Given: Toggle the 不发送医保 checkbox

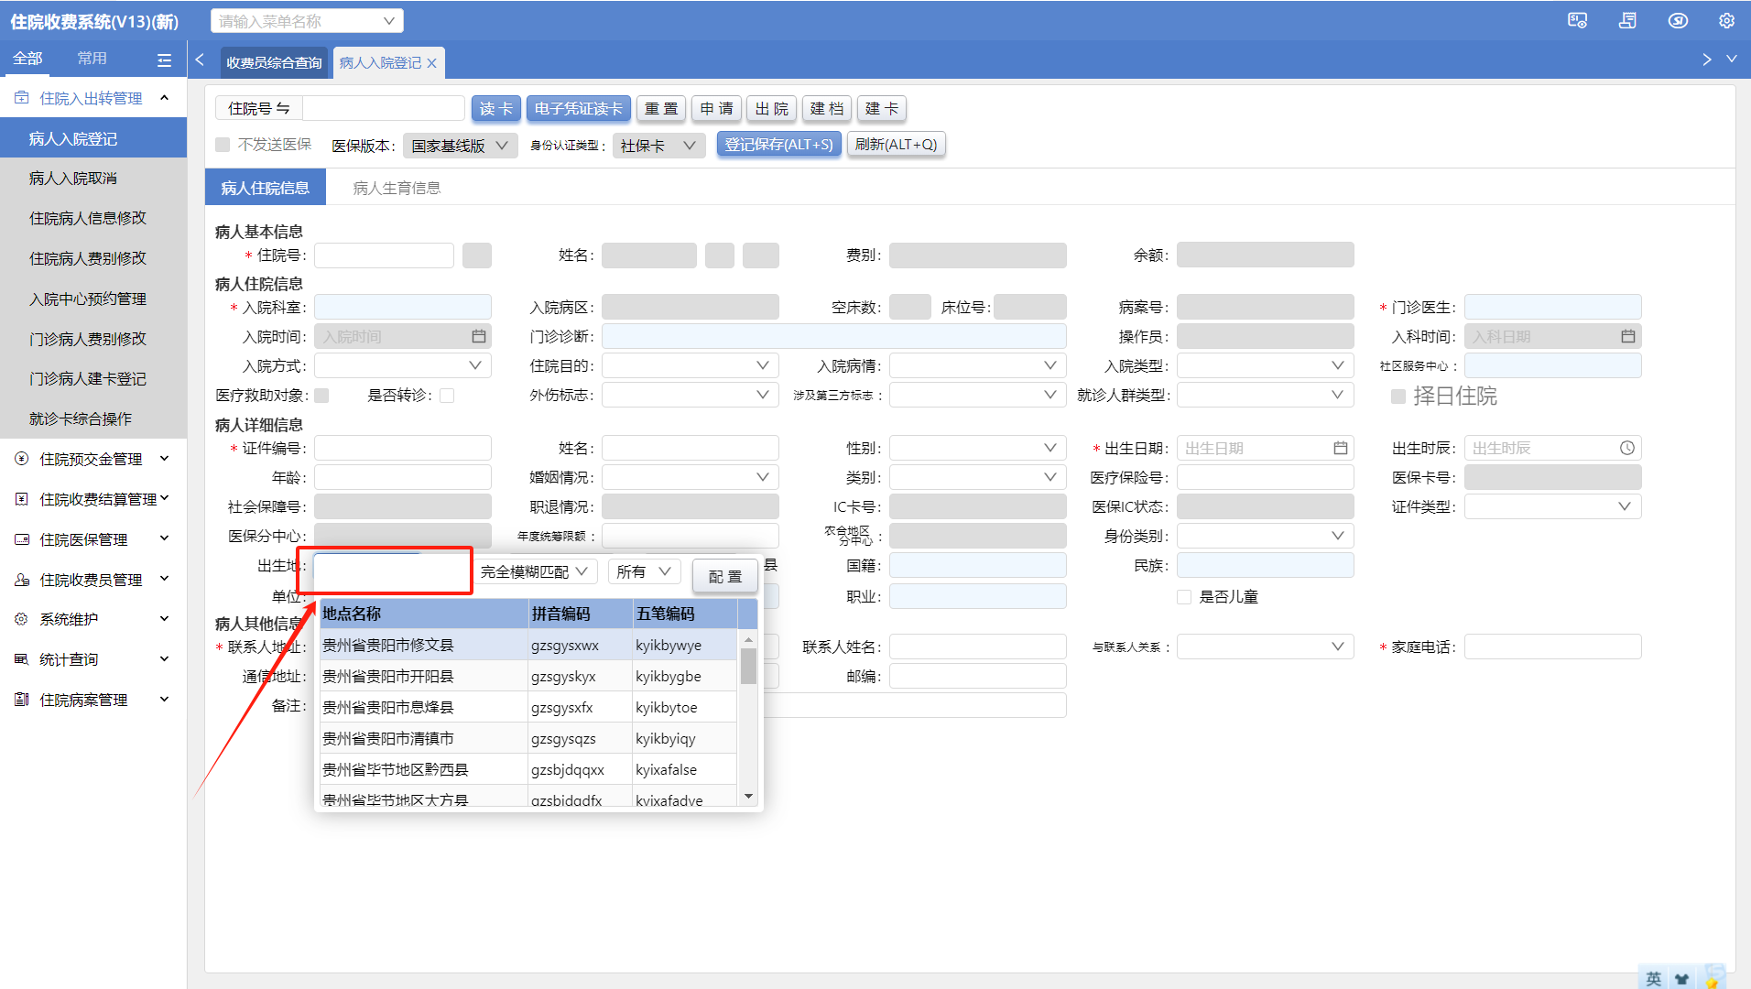Looking at the screenshot, I should (223, 145).
